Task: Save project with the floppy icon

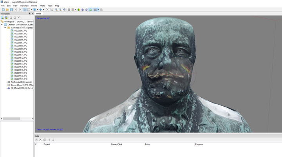Action: pos(11,9)
